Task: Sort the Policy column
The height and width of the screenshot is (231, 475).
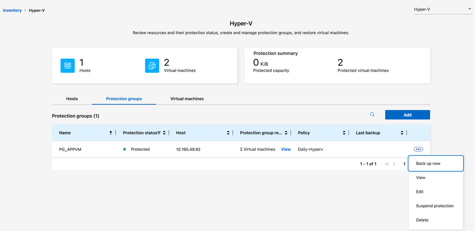Action: [x=344, y=133]
